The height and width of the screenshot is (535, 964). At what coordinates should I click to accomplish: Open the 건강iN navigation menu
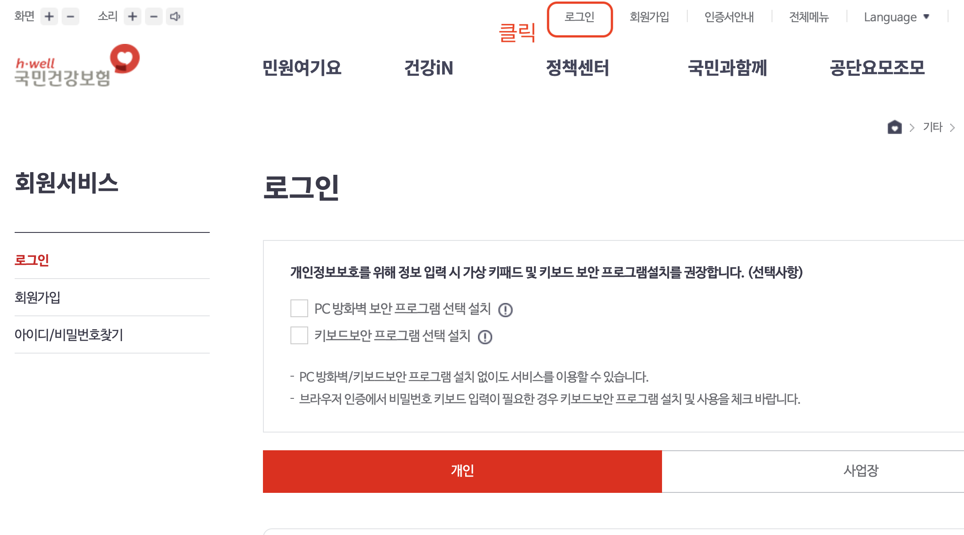coord(428,68)
